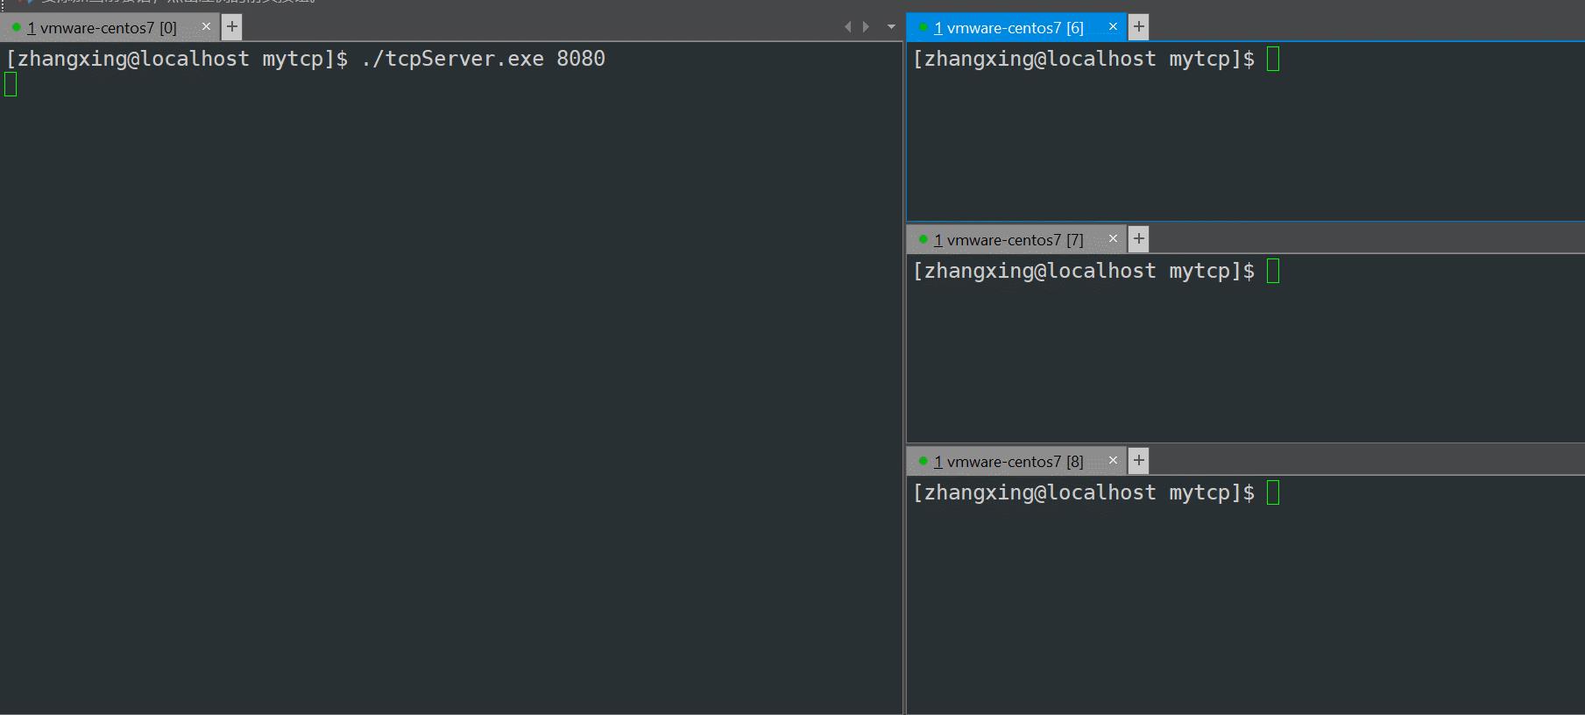
Task: Close the vmware-centos7 [7] tab
Action: [x=1113, y=238]
